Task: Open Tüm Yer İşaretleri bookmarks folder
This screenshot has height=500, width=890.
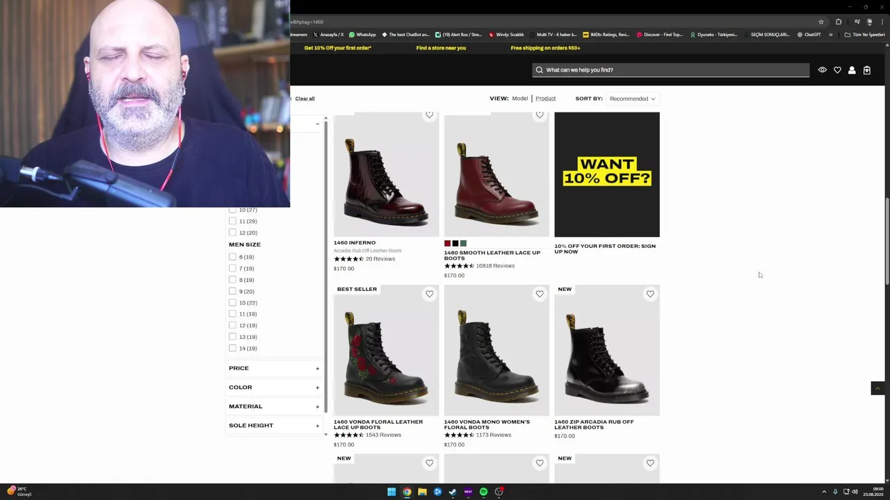Action: click(865, 35)
